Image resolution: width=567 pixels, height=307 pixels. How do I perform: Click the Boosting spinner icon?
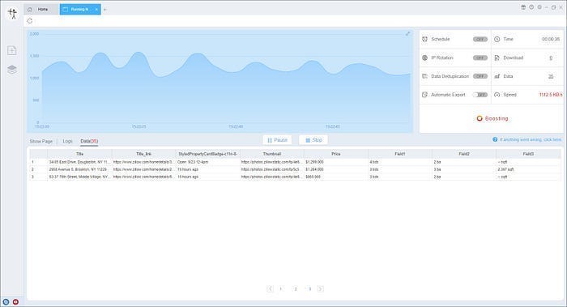(480, 118)
